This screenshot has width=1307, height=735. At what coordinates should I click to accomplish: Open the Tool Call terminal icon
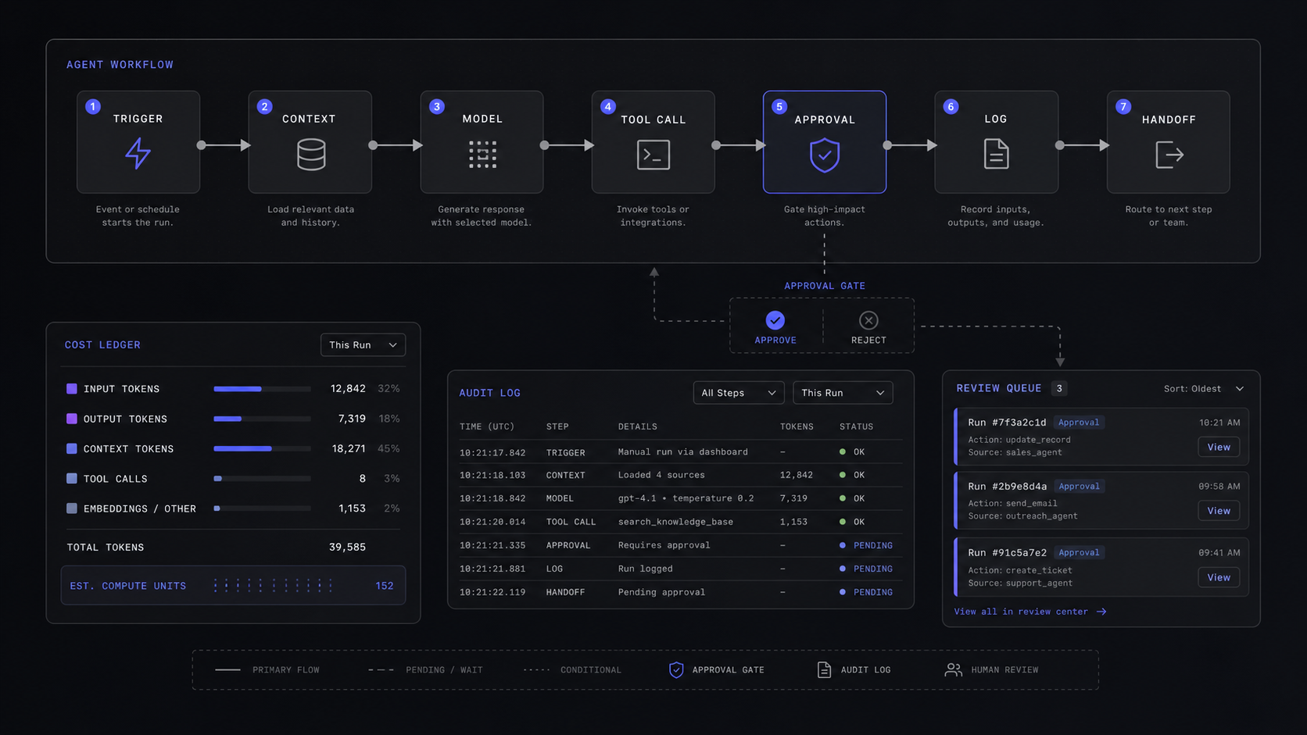[x=653, y=155]
